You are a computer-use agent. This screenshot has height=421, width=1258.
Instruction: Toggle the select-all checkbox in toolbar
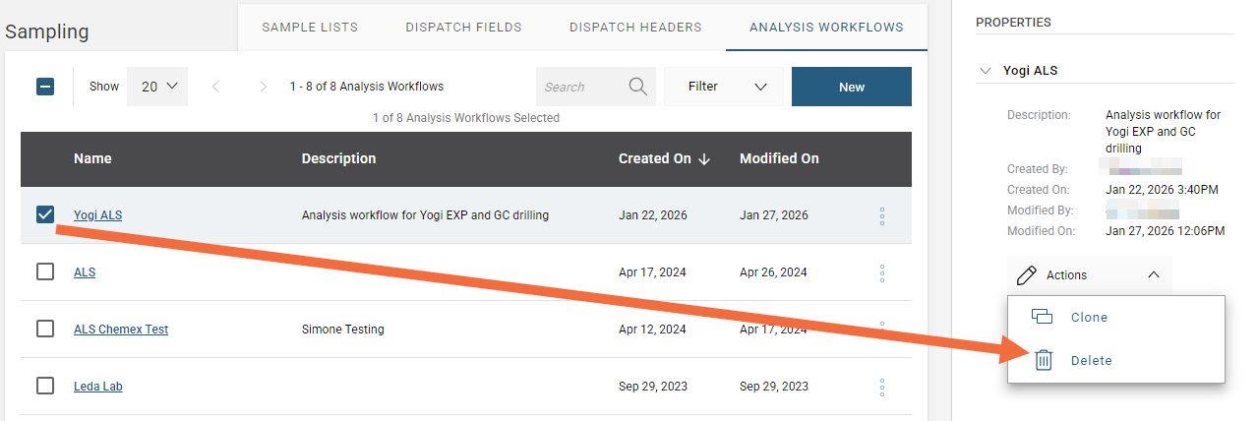point(45,87)
